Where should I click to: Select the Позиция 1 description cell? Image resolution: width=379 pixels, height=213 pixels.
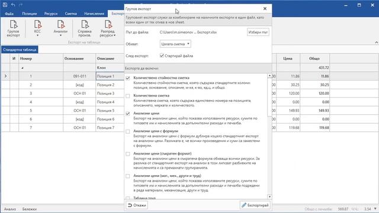coord(110,76)
